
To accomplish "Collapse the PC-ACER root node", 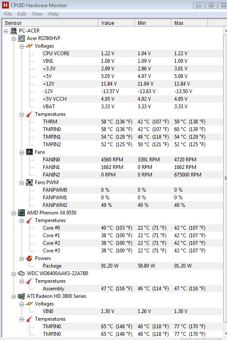I will click(x=6, y=32).
